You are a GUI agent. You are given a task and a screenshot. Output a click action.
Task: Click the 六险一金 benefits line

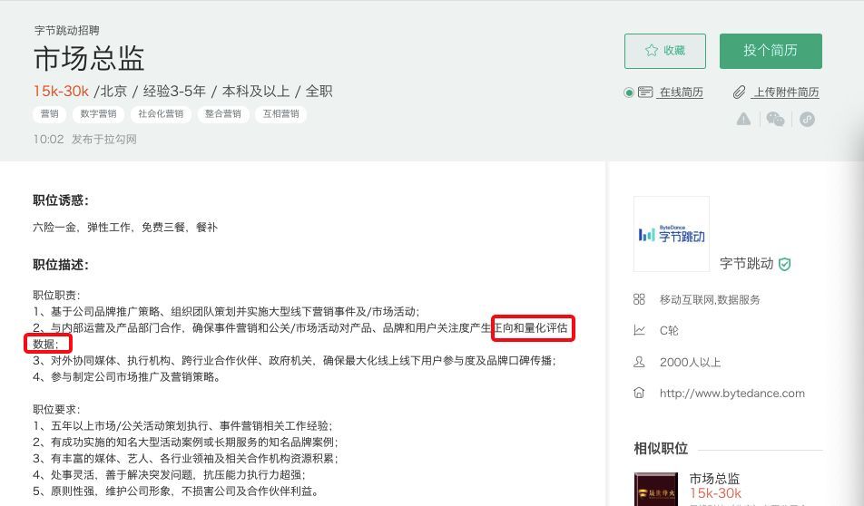coord(125,228)
